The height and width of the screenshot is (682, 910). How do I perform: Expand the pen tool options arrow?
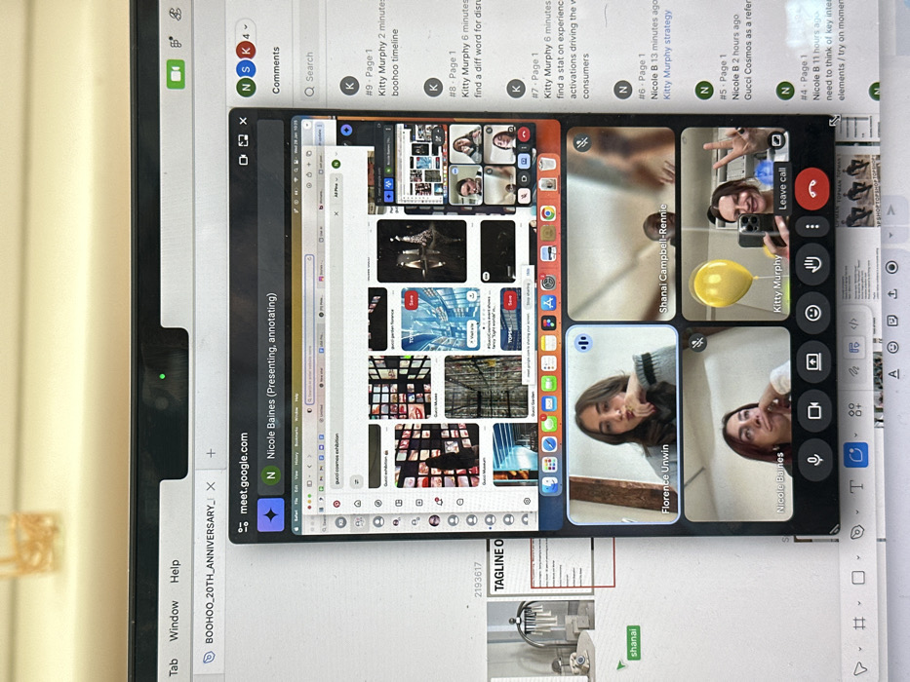pos(857,512)
